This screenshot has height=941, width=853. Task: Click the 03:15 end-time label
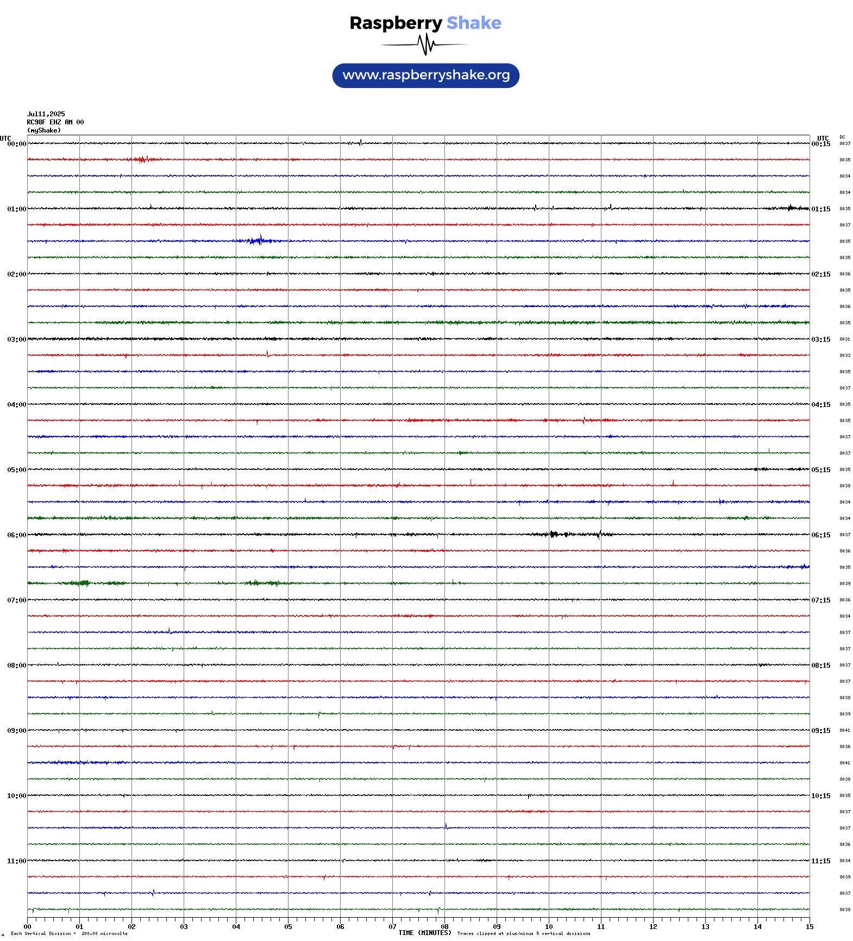(821, 340)
